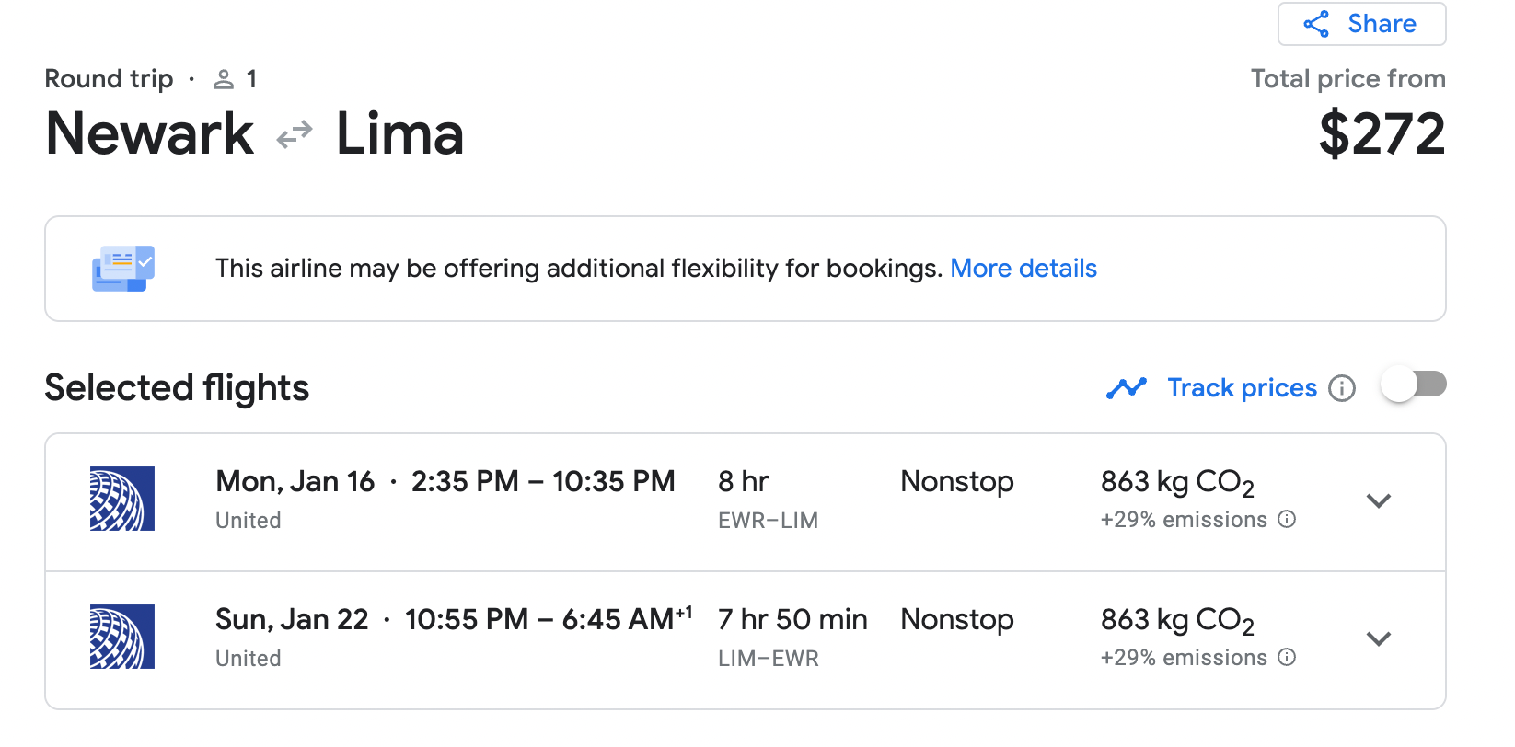Viewport: 1515px width, 747px height.
Task: Expand details for the Mon, Jan 16 flight
Action: point(1379,501)
